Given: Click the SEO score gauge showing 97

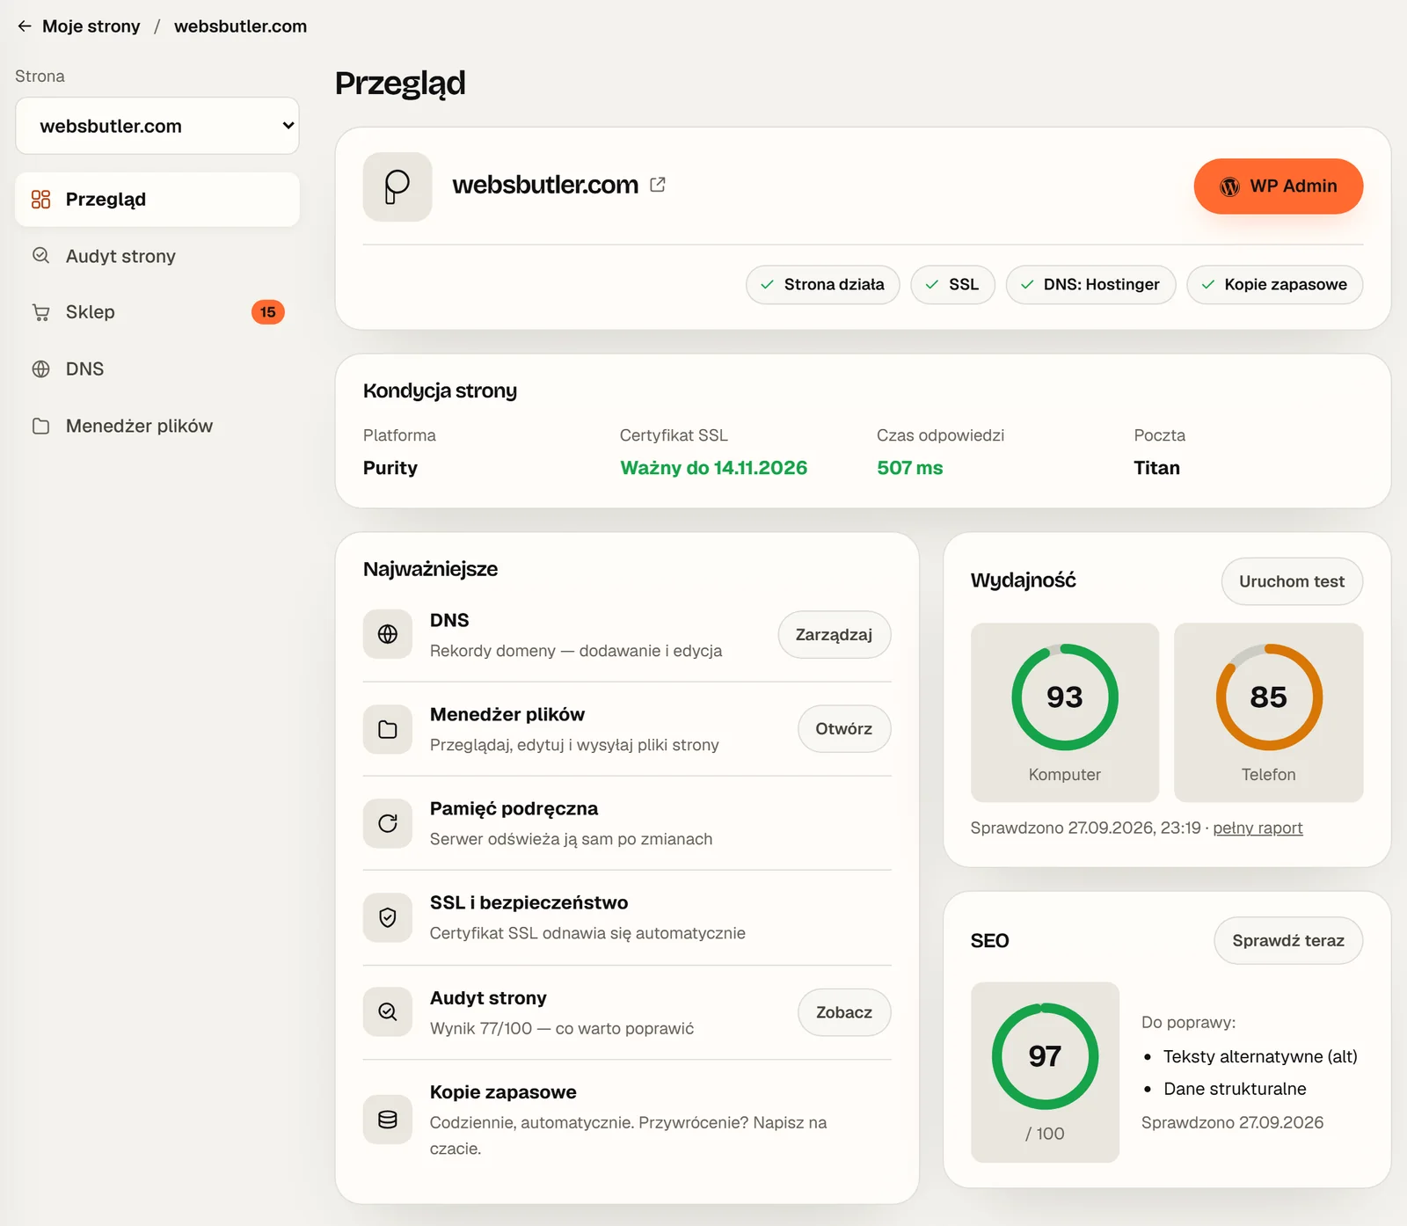Looking at the screenshot, I should (1045, 1056).
